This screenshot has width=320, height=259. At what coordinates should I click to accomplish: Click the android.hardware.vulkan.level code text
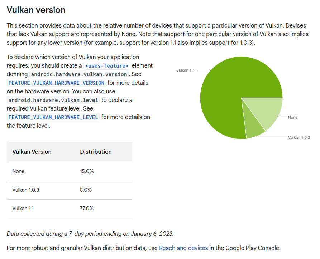[x=53, y=100]
